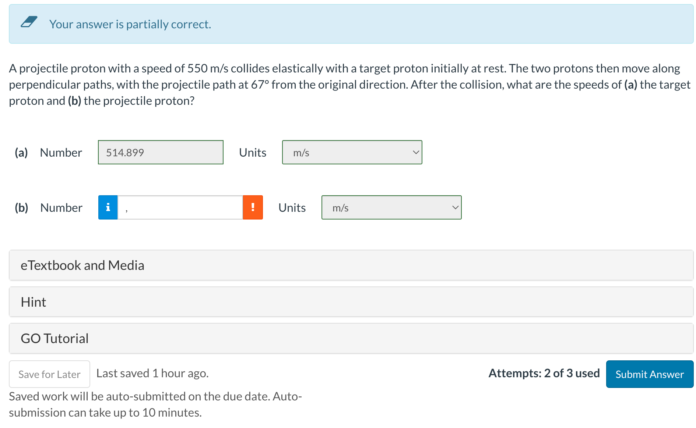
Task: Click the 'Your answer is partially correct' banner
Action: click(x=351, y=24)
